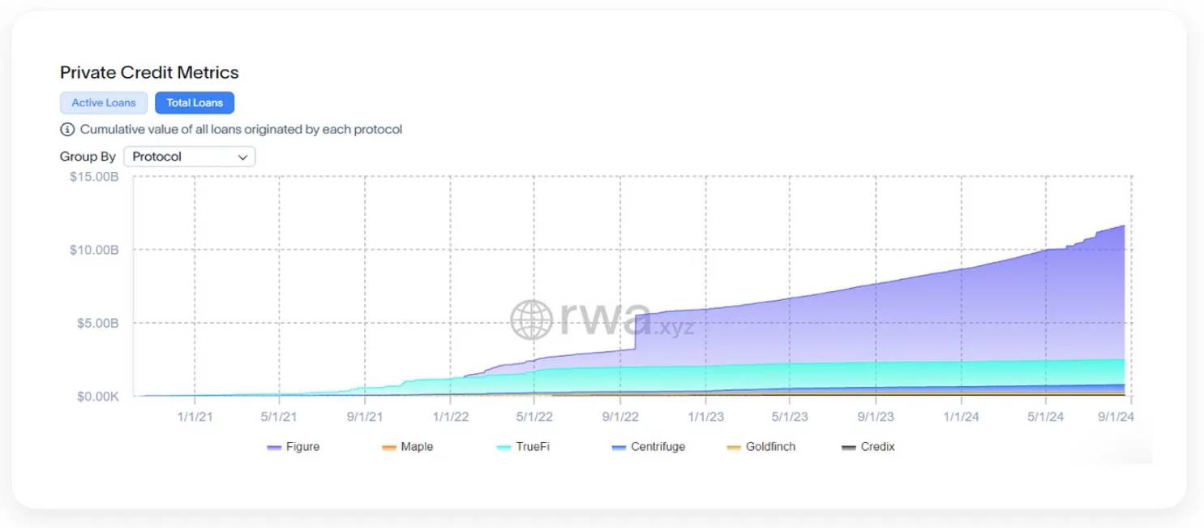Click the Maple legend label
Screen dimensions: 1204x528
coord(417,447)
